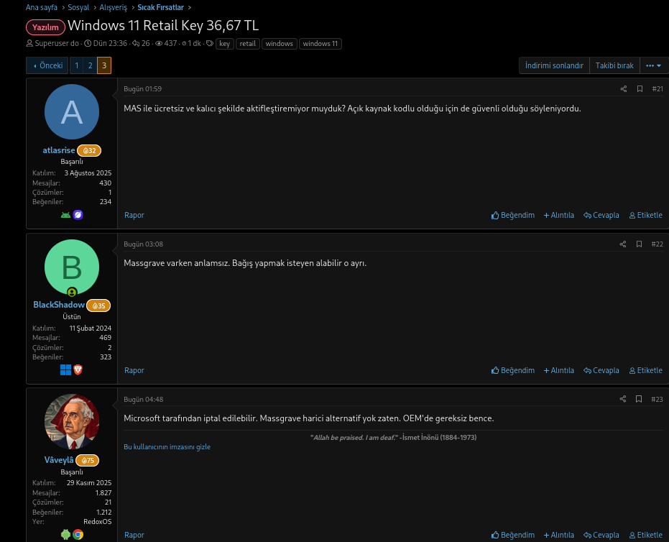Report post #21 via Rapor

[134, 215]
